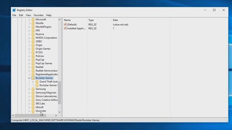Screen dimensions: 232x130
Task: Click the Registry Editor title bar icon
Action: click(14, 10)
